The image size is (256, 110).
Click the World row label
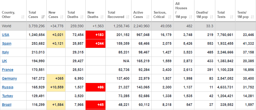[x=6, y=26]
